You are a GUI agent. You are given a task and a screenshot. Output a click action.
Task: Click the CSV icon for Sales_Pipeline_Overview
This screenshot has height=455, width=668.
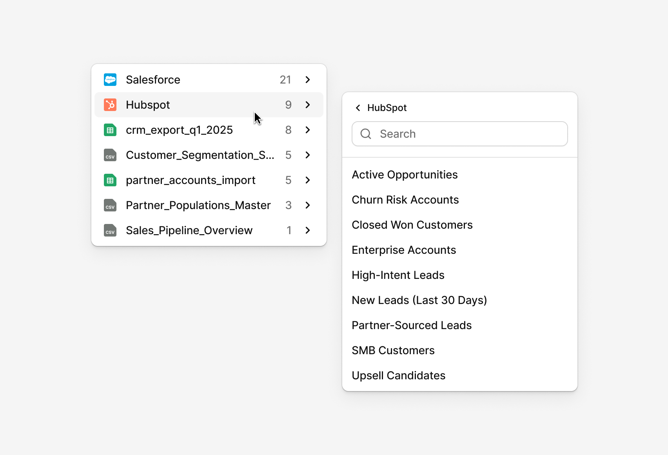pos(110,230)
